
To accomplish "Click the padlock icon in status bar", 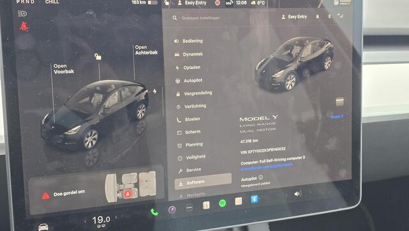I will [167, 3].
